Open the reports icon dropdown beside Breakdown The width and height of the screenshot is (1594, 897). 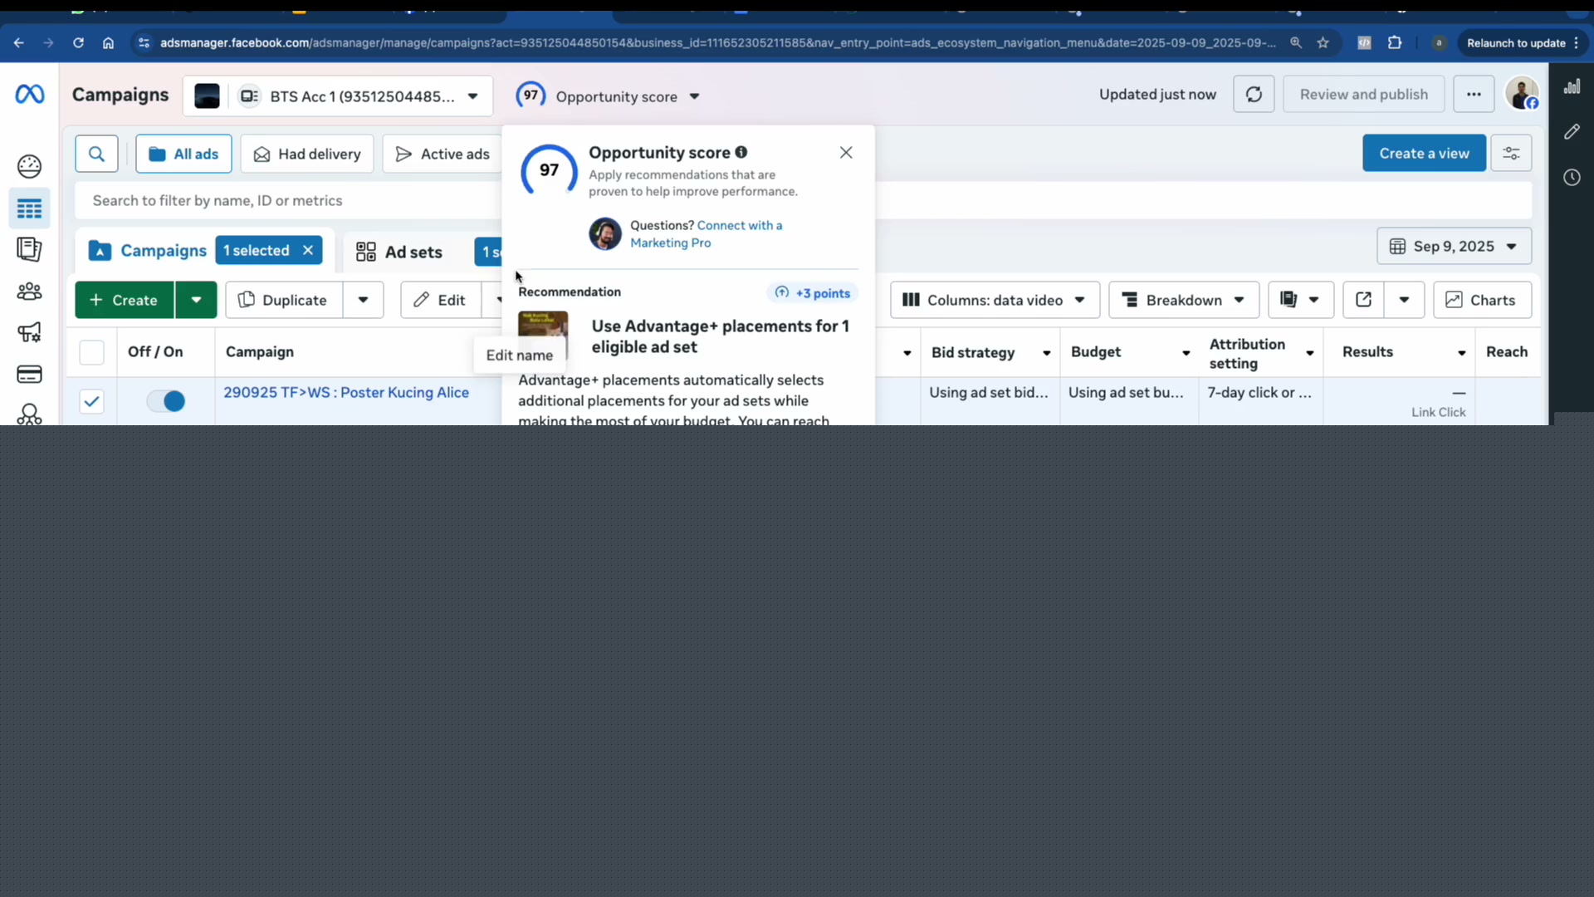[1300, 300]
